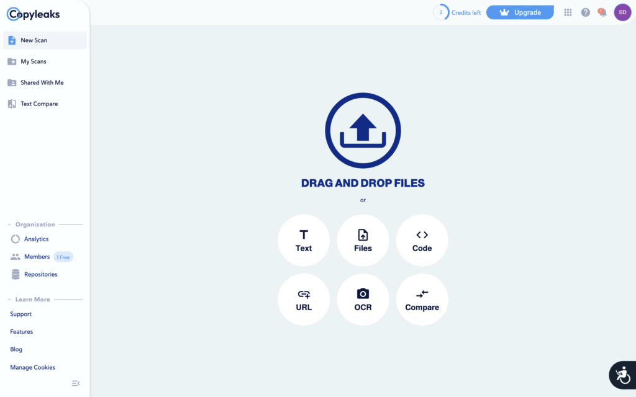The height and width of the screenshot is (397, 636).
Task: Switch to My Scans
Action: (34, 61)
